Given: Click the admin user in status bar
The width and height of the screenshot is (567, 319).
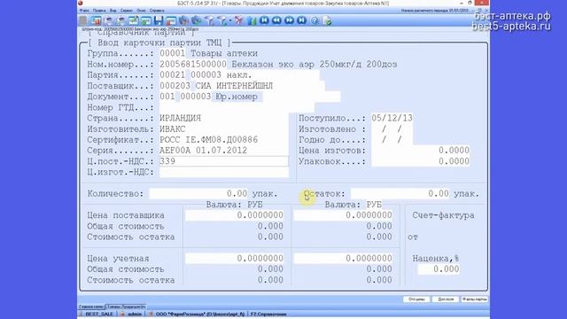Looking at the screenshot, I should click(135, 314).
